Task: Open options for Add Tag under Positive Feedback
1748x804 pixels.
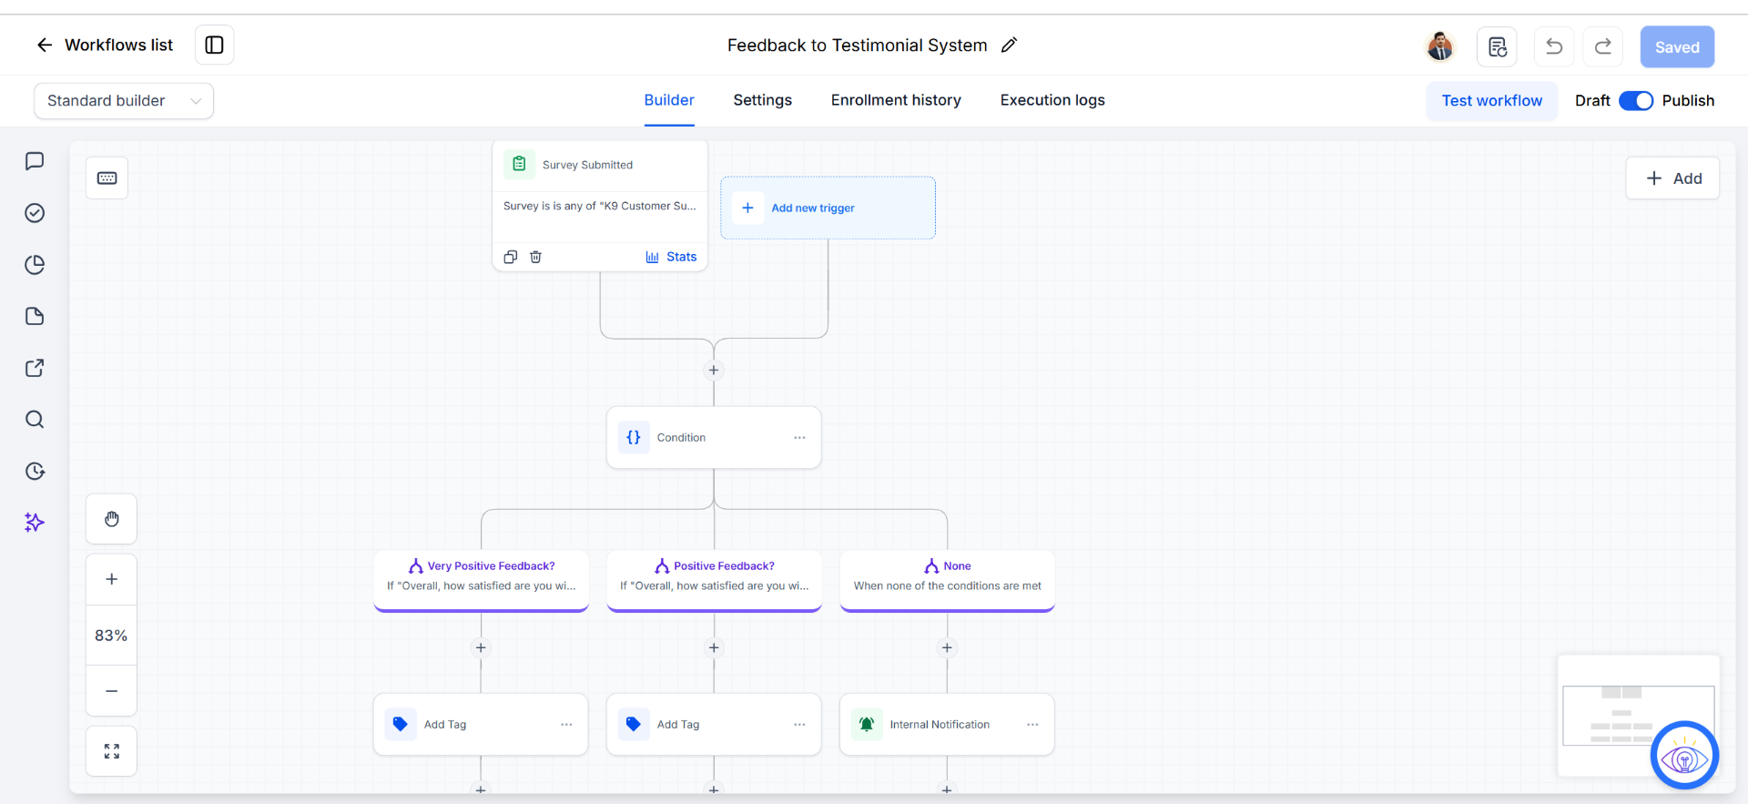Action: [799, 725]
